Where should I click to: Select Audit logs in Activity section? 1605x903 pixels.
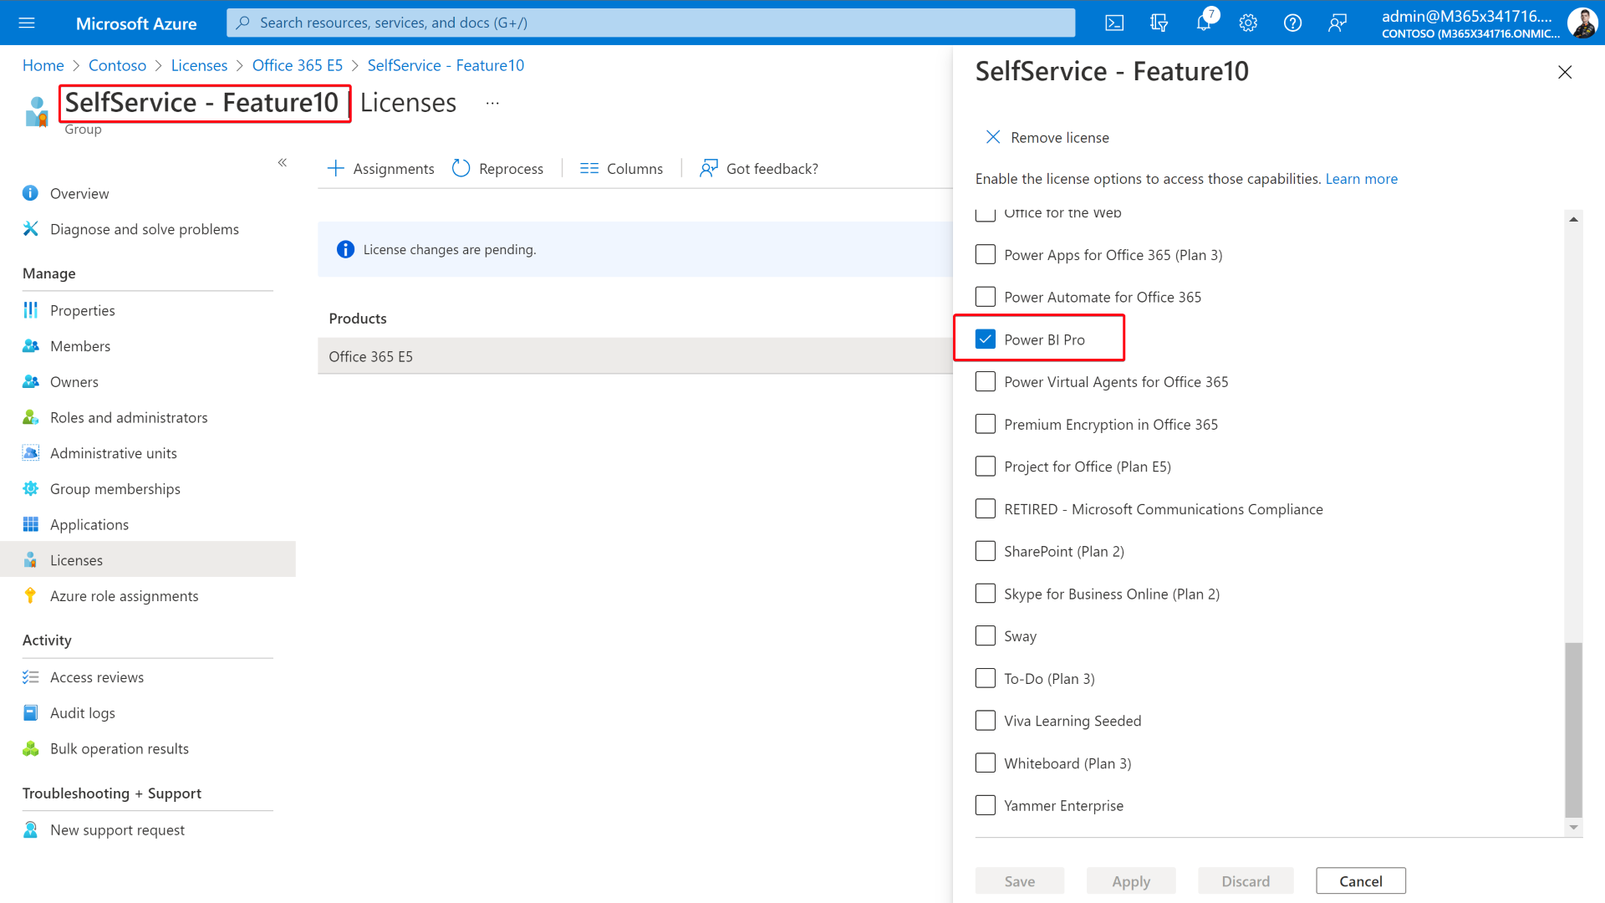pos(82,713)
